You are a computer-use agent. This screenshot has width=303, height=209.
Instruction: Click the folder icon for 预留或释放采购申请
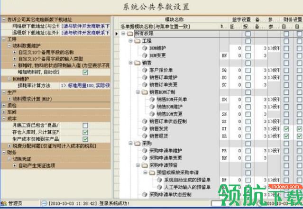coord(152,173)
